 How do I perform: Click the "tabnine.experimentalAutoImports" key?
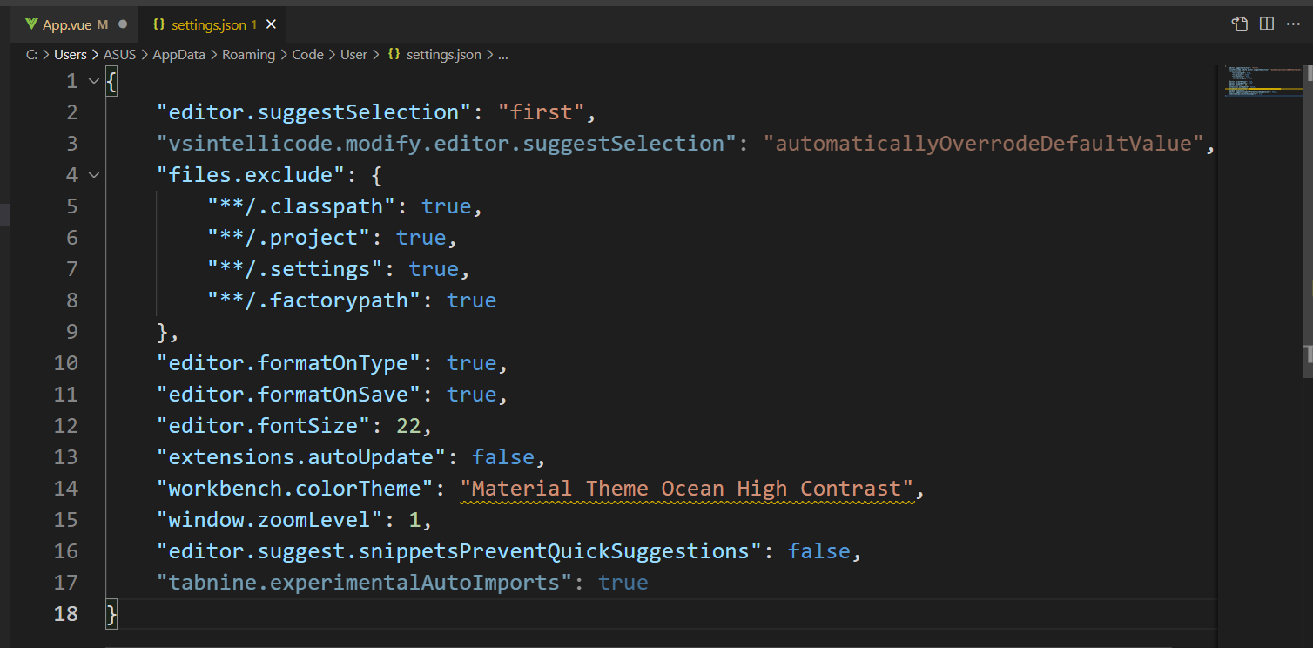(365, 583)
